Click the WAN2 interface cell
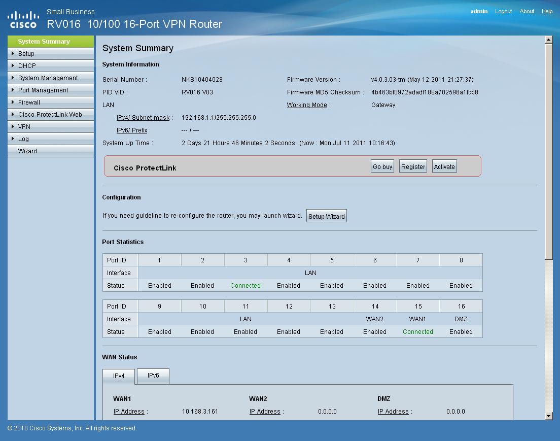This screenshot has width=560, height=441. (x=375, y=319)
